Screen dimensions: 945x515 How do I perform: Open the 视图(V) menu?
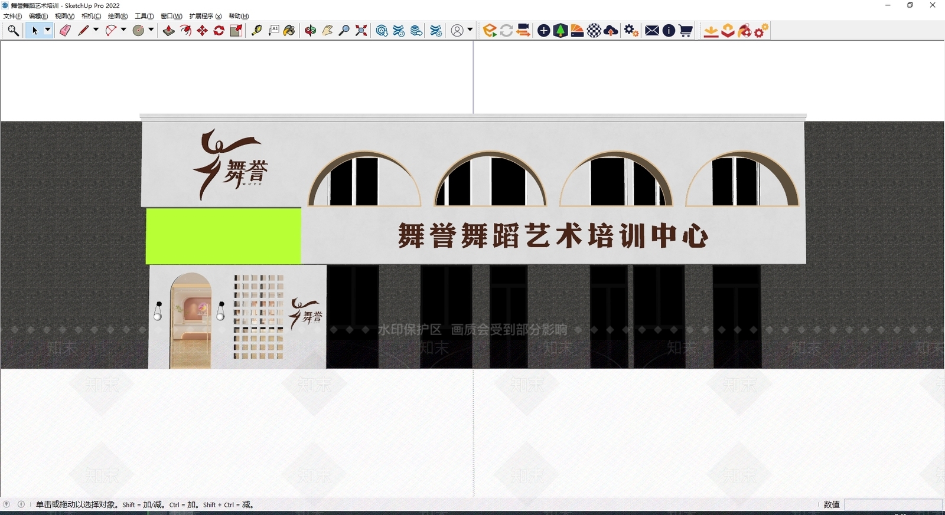click(x=64, y=16)
